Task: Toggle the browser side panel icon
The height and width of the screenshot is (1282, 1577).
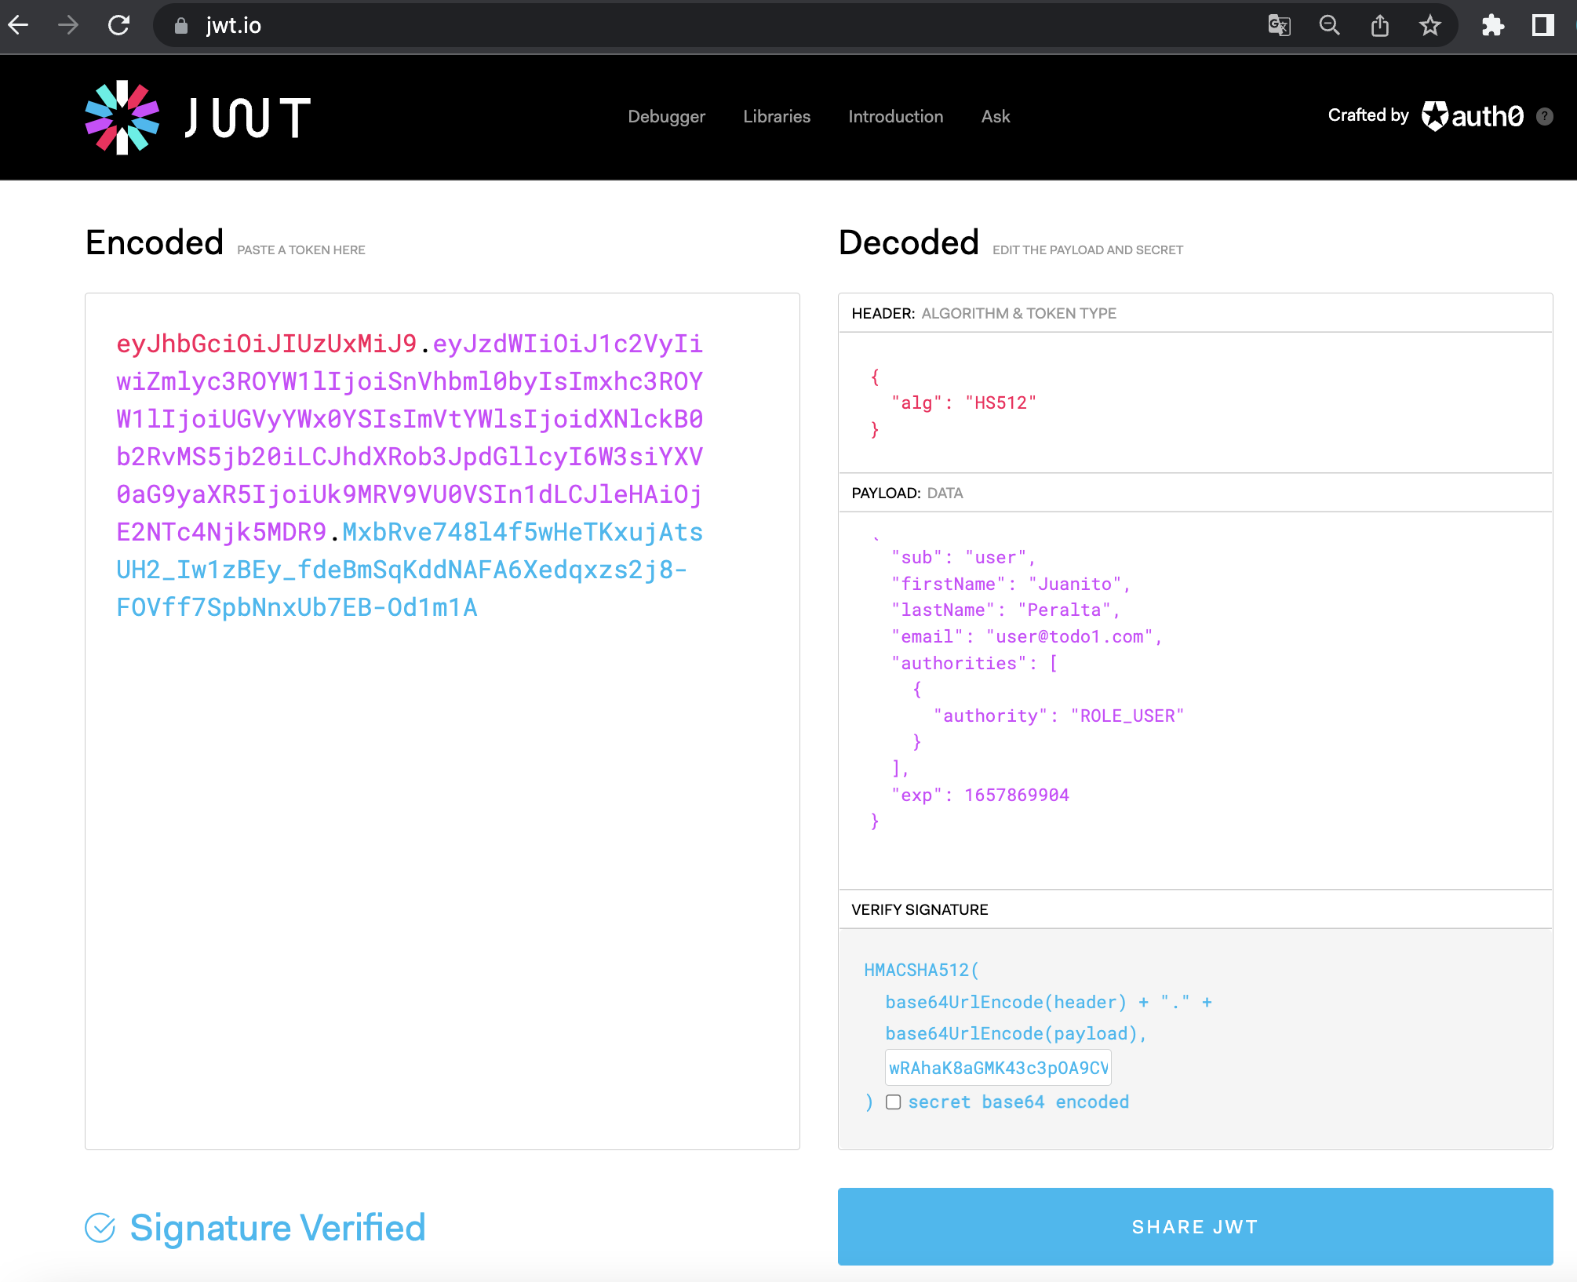Action: point(1542,25)
